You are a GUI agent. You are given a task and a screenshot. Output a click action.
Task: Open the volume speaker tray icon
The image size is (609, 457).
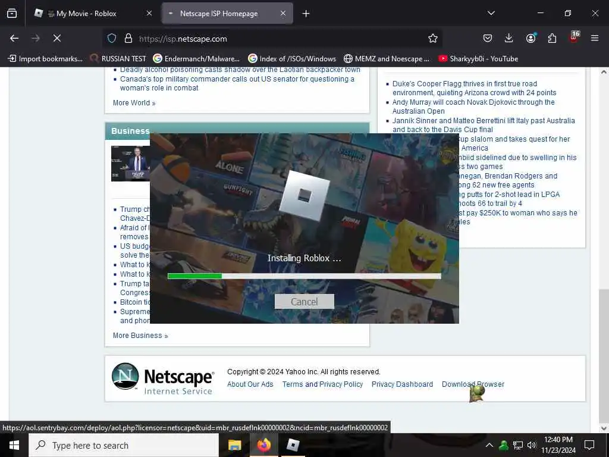click(531, 445)
